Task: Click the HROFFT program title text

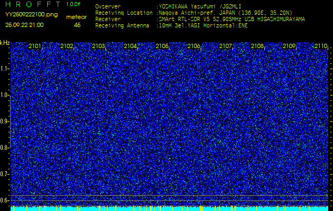Action: click(33, 4)
